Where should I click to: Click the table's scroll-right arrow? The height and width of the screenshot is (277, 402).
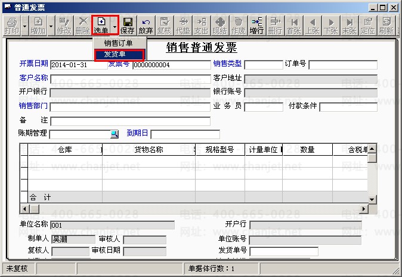tap(363, 209)
